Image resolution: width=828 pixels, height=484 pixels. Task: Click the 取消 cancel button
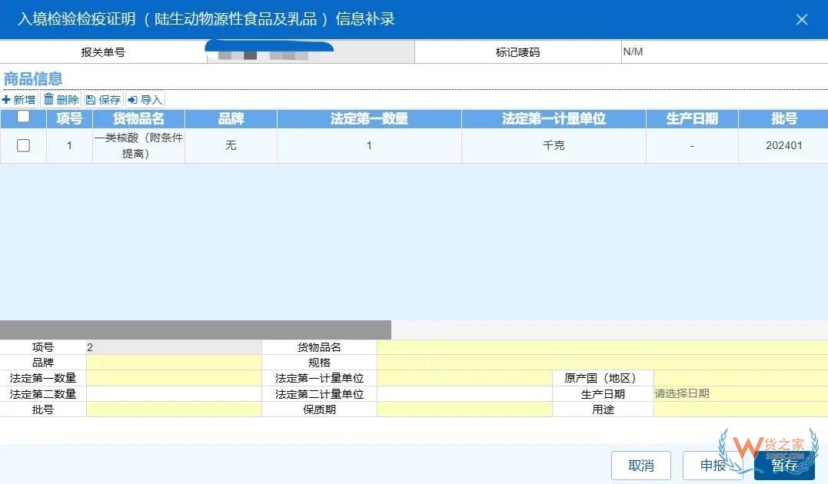(x=640, y=466)
